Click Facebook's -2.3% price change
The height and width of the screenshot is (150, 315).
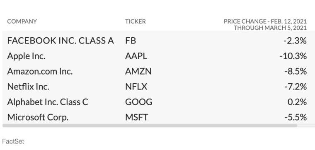295,41
